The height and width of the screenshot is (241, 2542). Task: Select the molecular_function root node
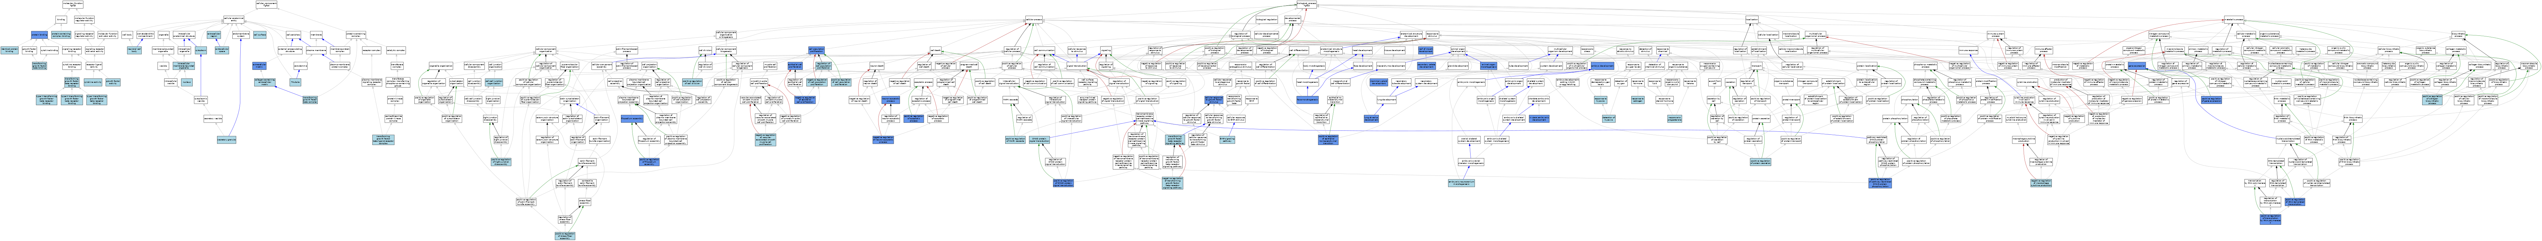tap(73, 5)
